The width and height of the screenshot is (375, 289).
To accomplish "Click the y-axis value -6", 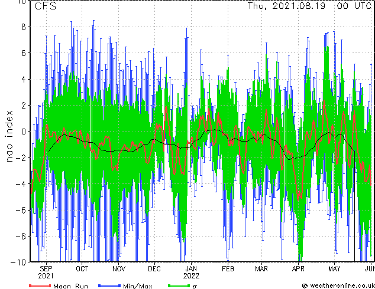I will tap(21, 210).
